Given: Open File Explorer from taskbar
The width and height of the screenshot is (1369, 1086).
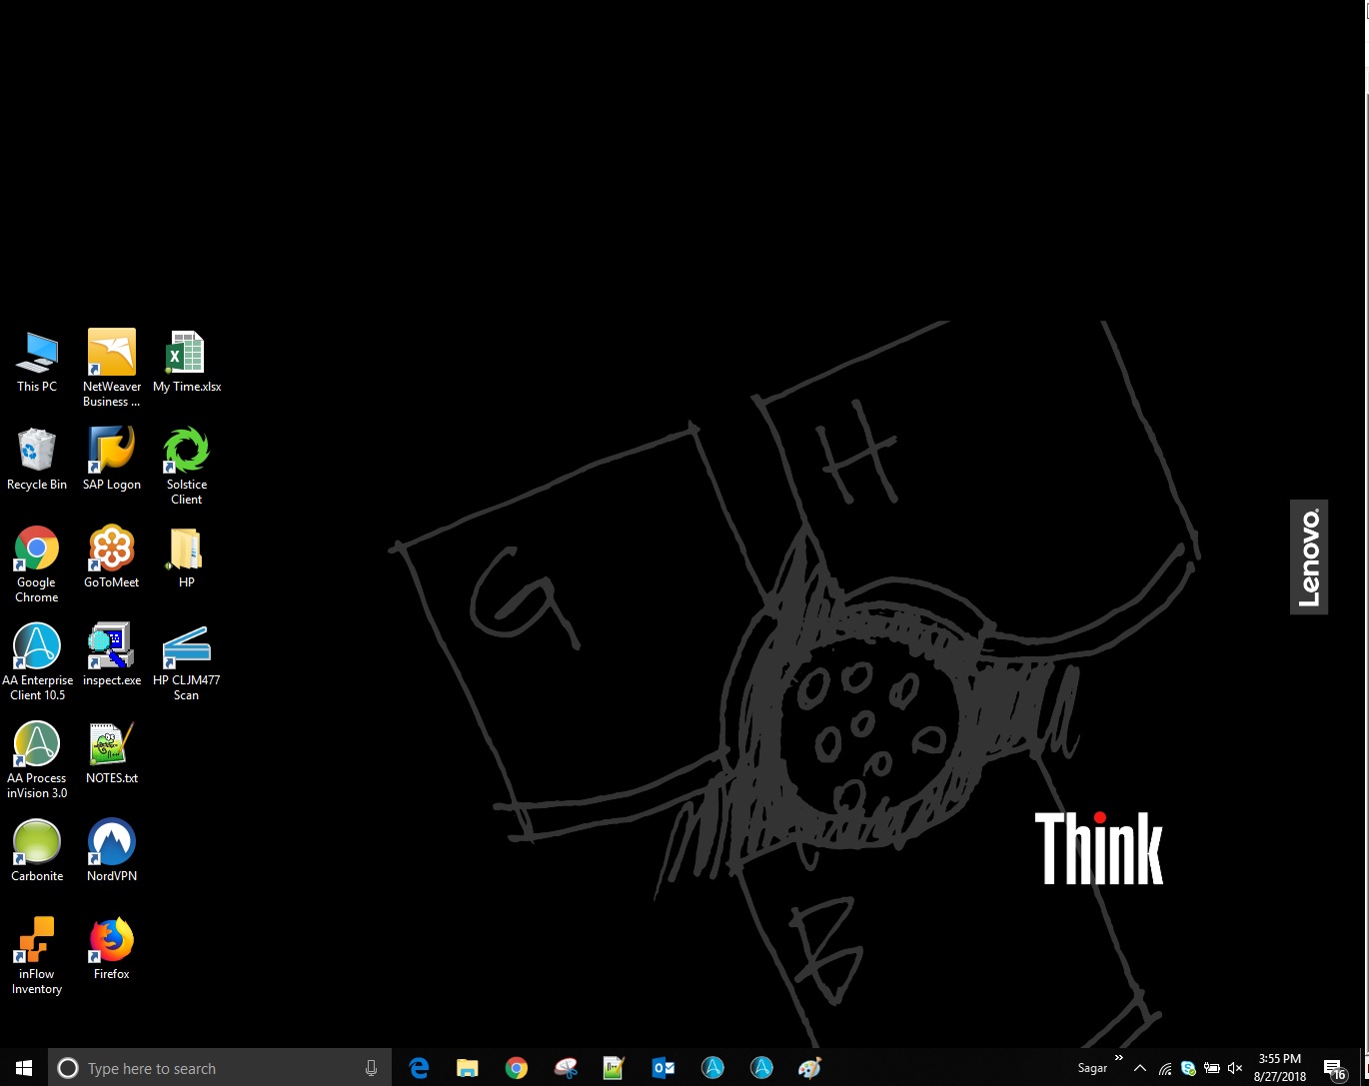Looking at the screenshot, I should tap(468, 1068).
